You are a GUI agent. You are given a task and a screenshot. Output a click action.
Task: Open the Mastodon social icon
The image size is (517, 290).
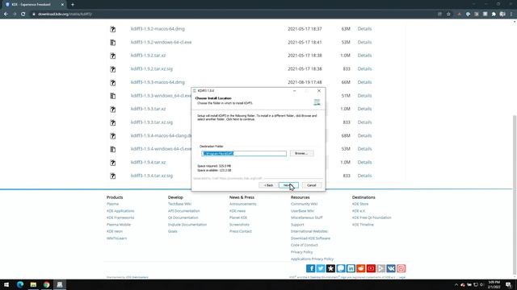(341, 268)
